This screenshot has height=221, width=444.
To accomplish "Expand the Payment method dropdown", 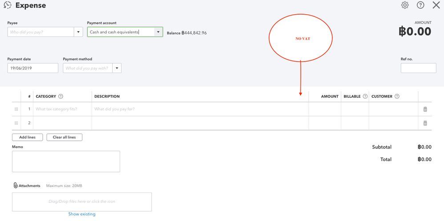I will 117,68.
